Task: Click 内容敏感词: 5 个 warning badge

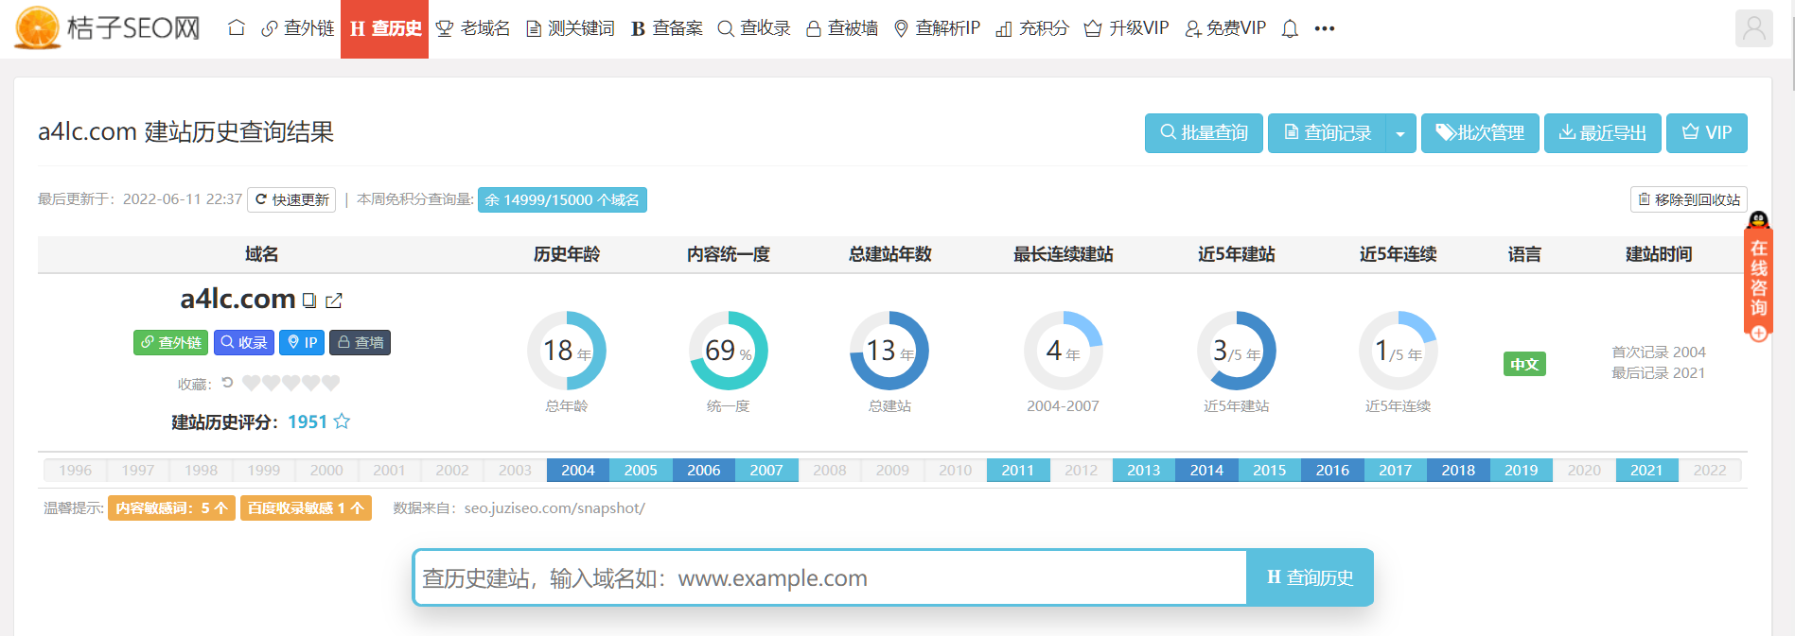Action: point(171,507)
